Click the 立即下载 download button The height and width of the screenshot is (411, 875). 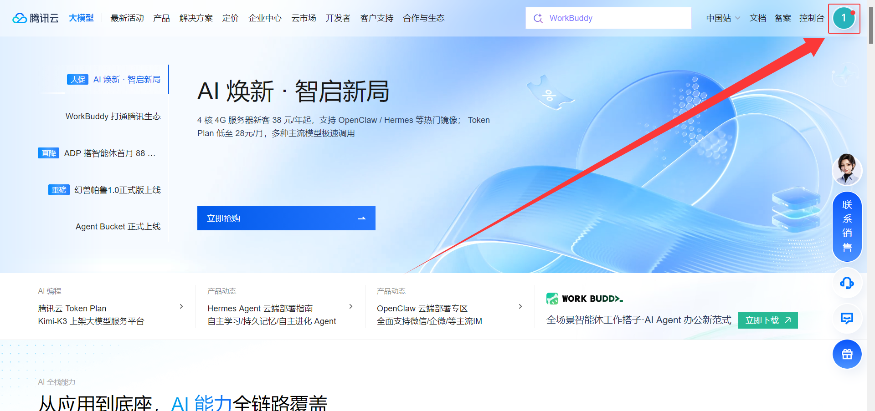coord(768,320)
